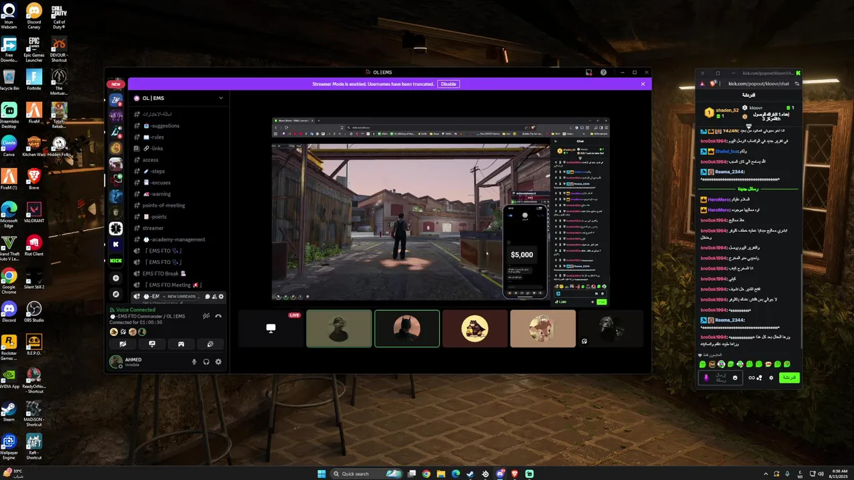Turn on camera in Discord voice panel
Screen dimensions: 854x480
click(x=123, y=344)
